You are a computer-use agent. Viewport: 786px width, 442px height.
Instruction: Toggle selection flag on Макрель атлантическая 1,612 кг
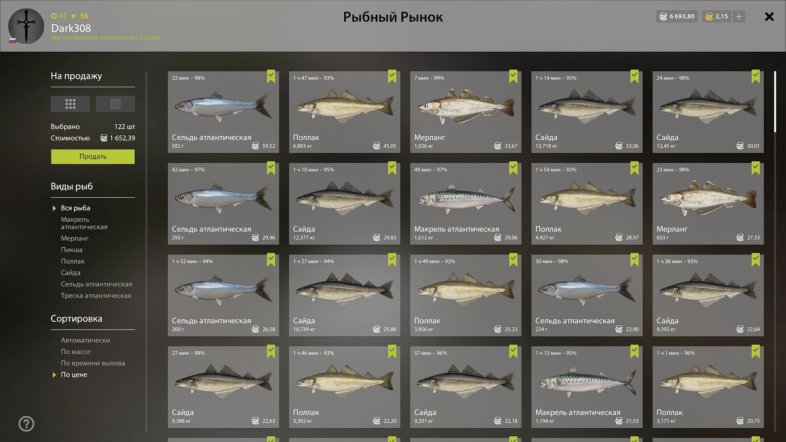(x=513, y=168)
